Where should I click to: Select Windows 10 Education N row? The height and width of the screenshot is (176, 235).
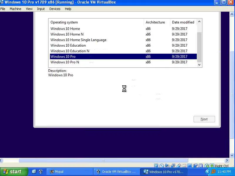point(123,51)
